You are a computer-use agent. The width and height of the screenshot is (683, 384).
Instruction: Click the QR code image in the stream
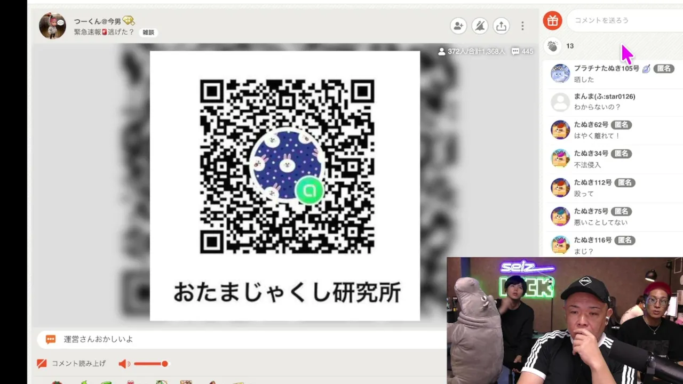287,166
